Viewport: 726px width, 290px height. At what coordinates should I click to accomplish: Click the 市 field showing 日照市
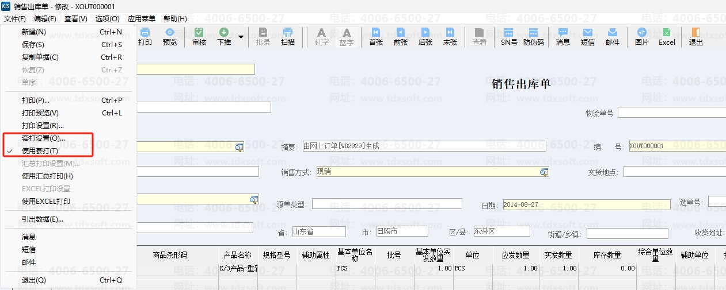tap(402, 231)
